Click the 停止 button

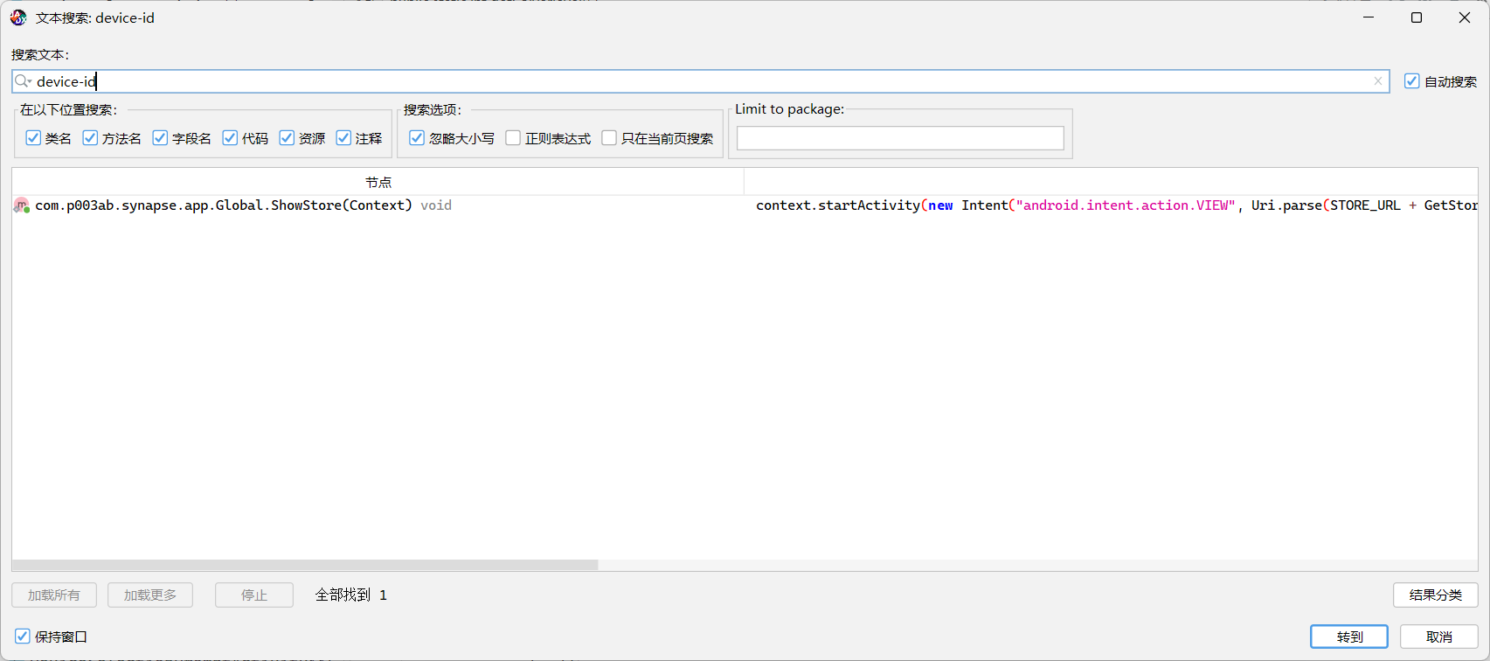(x=254, y=595)
